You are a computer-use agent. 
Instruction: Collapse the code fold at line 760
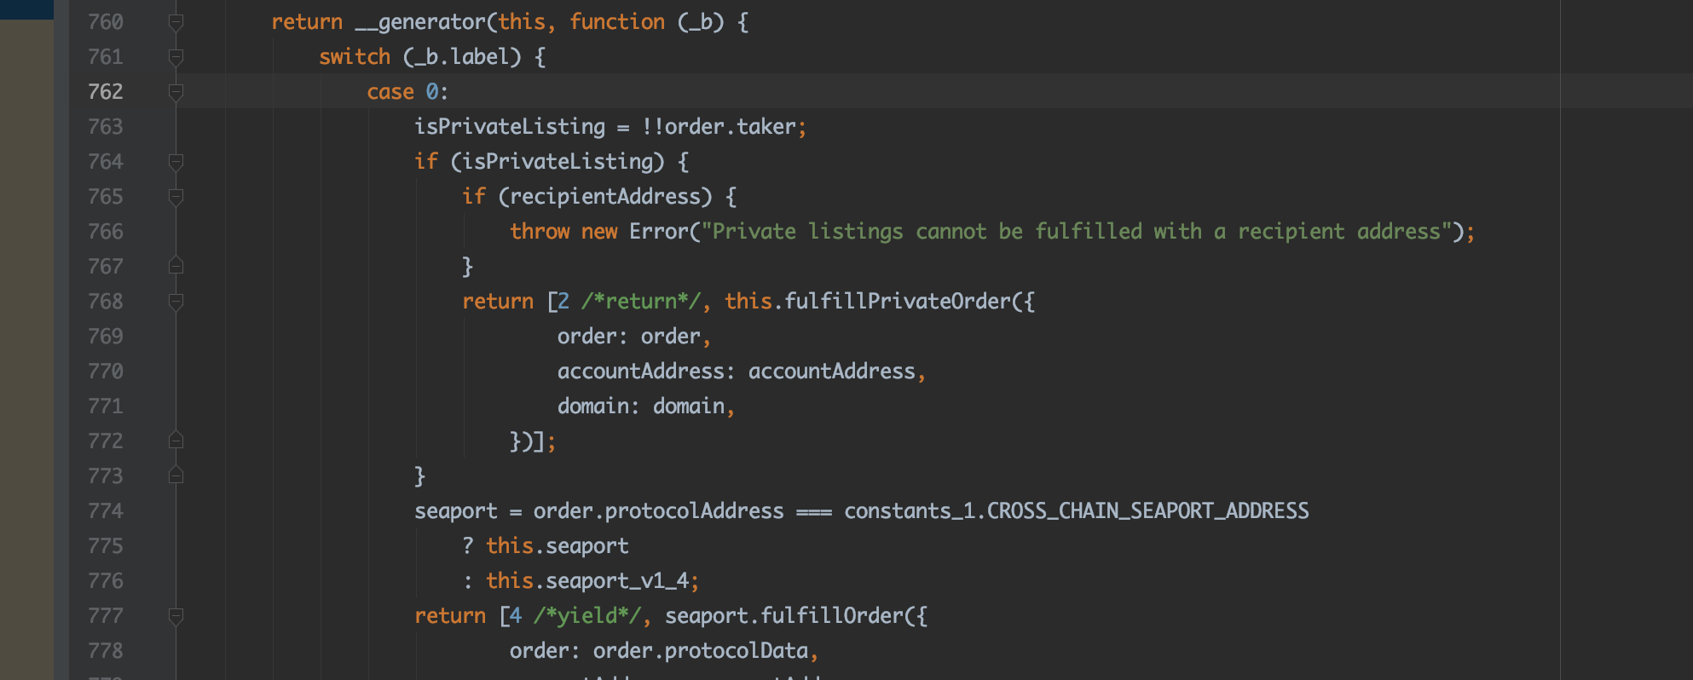176,22
